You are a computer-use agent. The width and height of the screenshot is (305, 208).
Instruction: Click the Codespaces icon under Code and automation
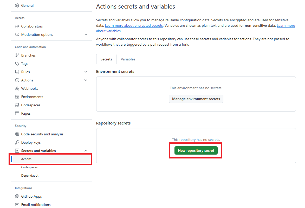click(17, 105)
